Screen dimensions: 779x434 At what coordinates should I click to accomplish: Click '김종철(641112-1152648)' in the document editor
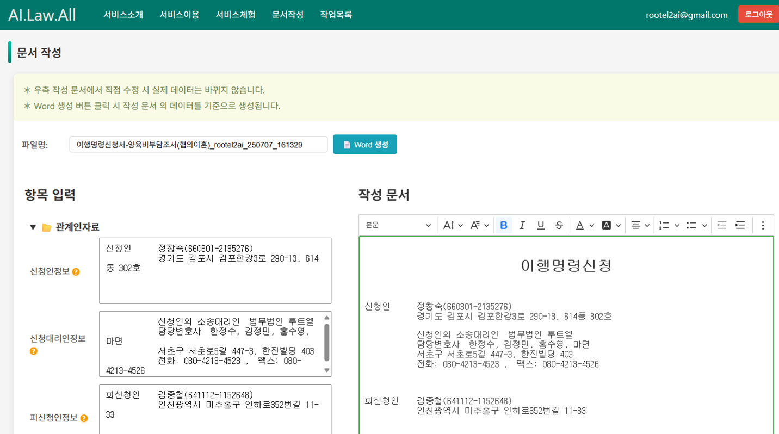coord(464,401)
